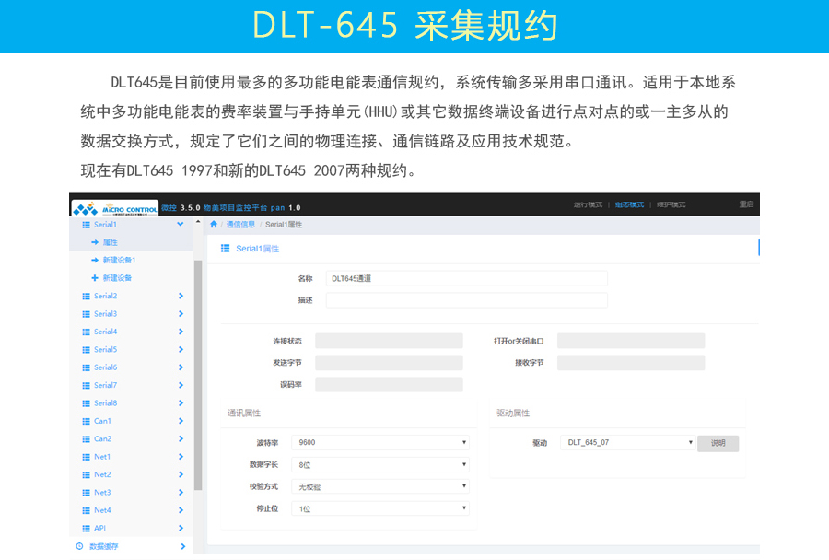The image size is (829, 560).
Task: Click the 说明 button next to the driver
Action: pyautogui.click(x=718, y=442)
